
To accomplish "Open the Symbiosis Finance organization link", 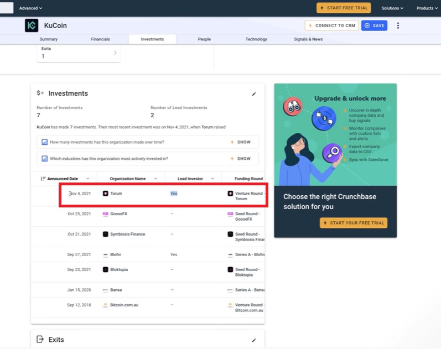I will (x=128, y=234).
